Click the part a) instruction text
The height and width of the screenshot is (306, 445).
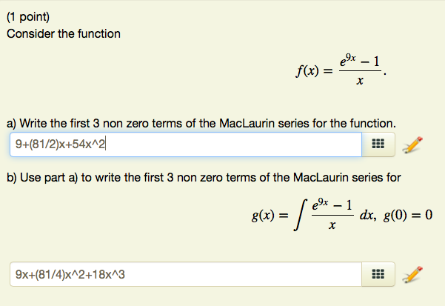point(201,124)
